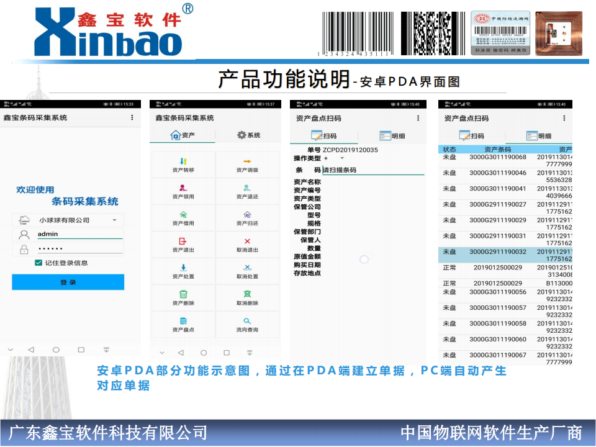
Task: Switch to the 资产 tab
Action: (183, 135)
